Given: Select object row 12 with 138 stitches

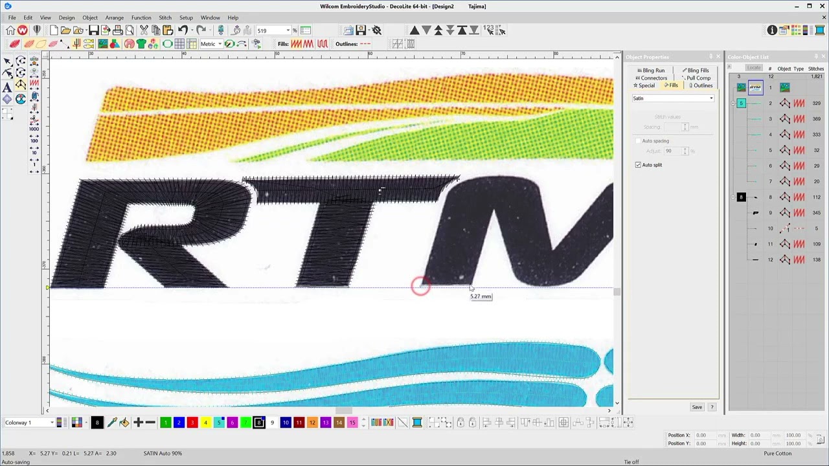Looking at the screenshot, I should coord(778,260).
